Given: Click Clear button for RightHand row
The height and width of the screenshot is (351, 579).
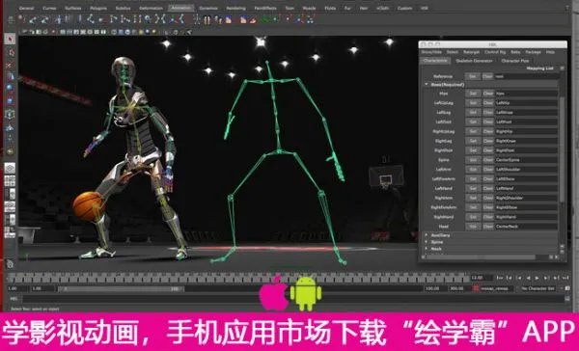Looking at the screenshot, I should [x=488, y=217].
